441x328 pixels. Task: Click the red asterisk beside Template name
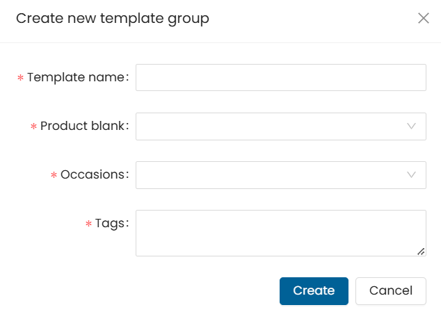(20, 79)
